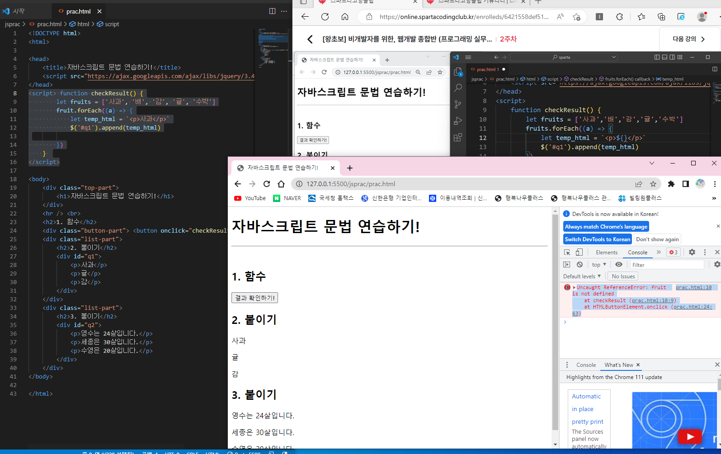Open the DevTools three-dot customize menu
721x454 pixels.
[x=705, y=252]
